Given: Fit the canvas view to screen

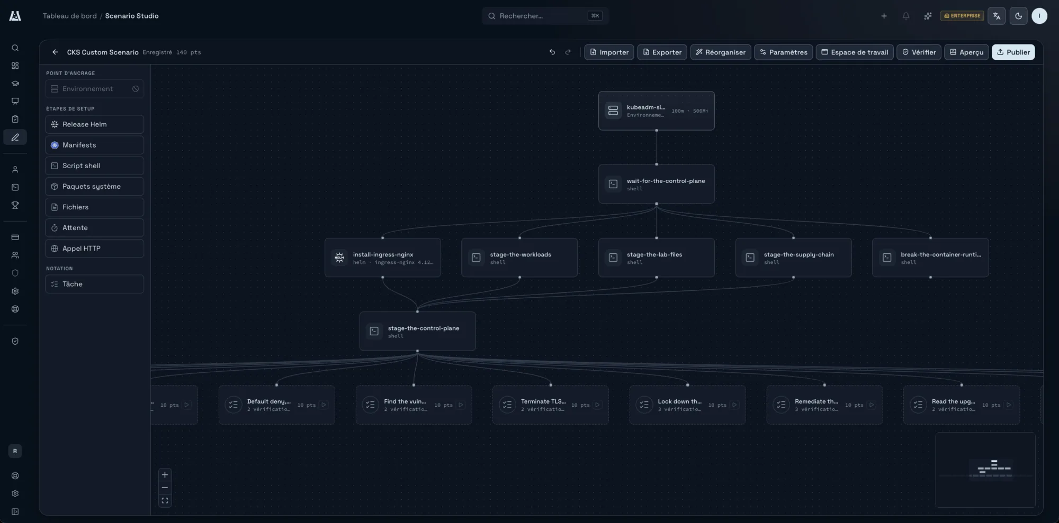Looking at the screenshot, I should [x=165, y=500].
